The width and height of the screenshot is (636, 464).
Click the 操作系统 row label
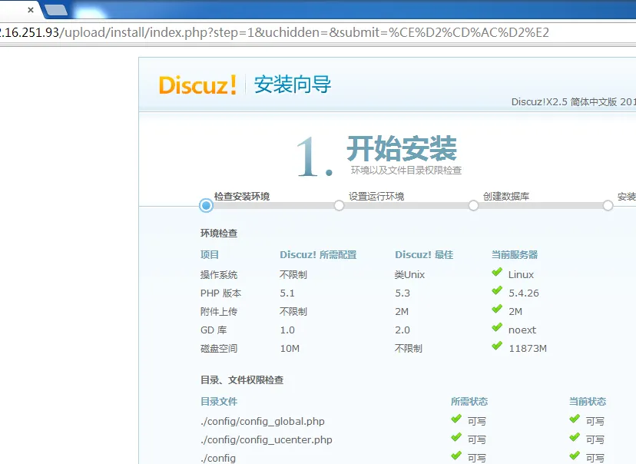click(x=219, y=274)
